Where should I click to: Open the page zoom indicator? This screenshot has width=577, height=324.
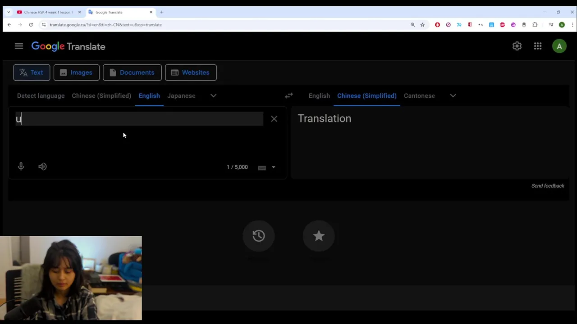pyautogui.click(x=412, y=25)
